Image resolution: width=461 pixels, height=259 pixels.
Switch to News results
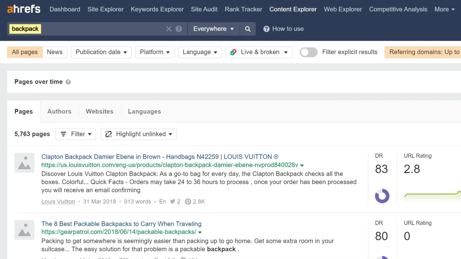(55, 52)
